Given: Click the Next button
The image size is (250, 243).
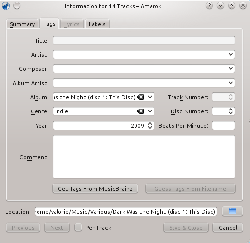Looking at the screenshot, I should pos(57,227).
